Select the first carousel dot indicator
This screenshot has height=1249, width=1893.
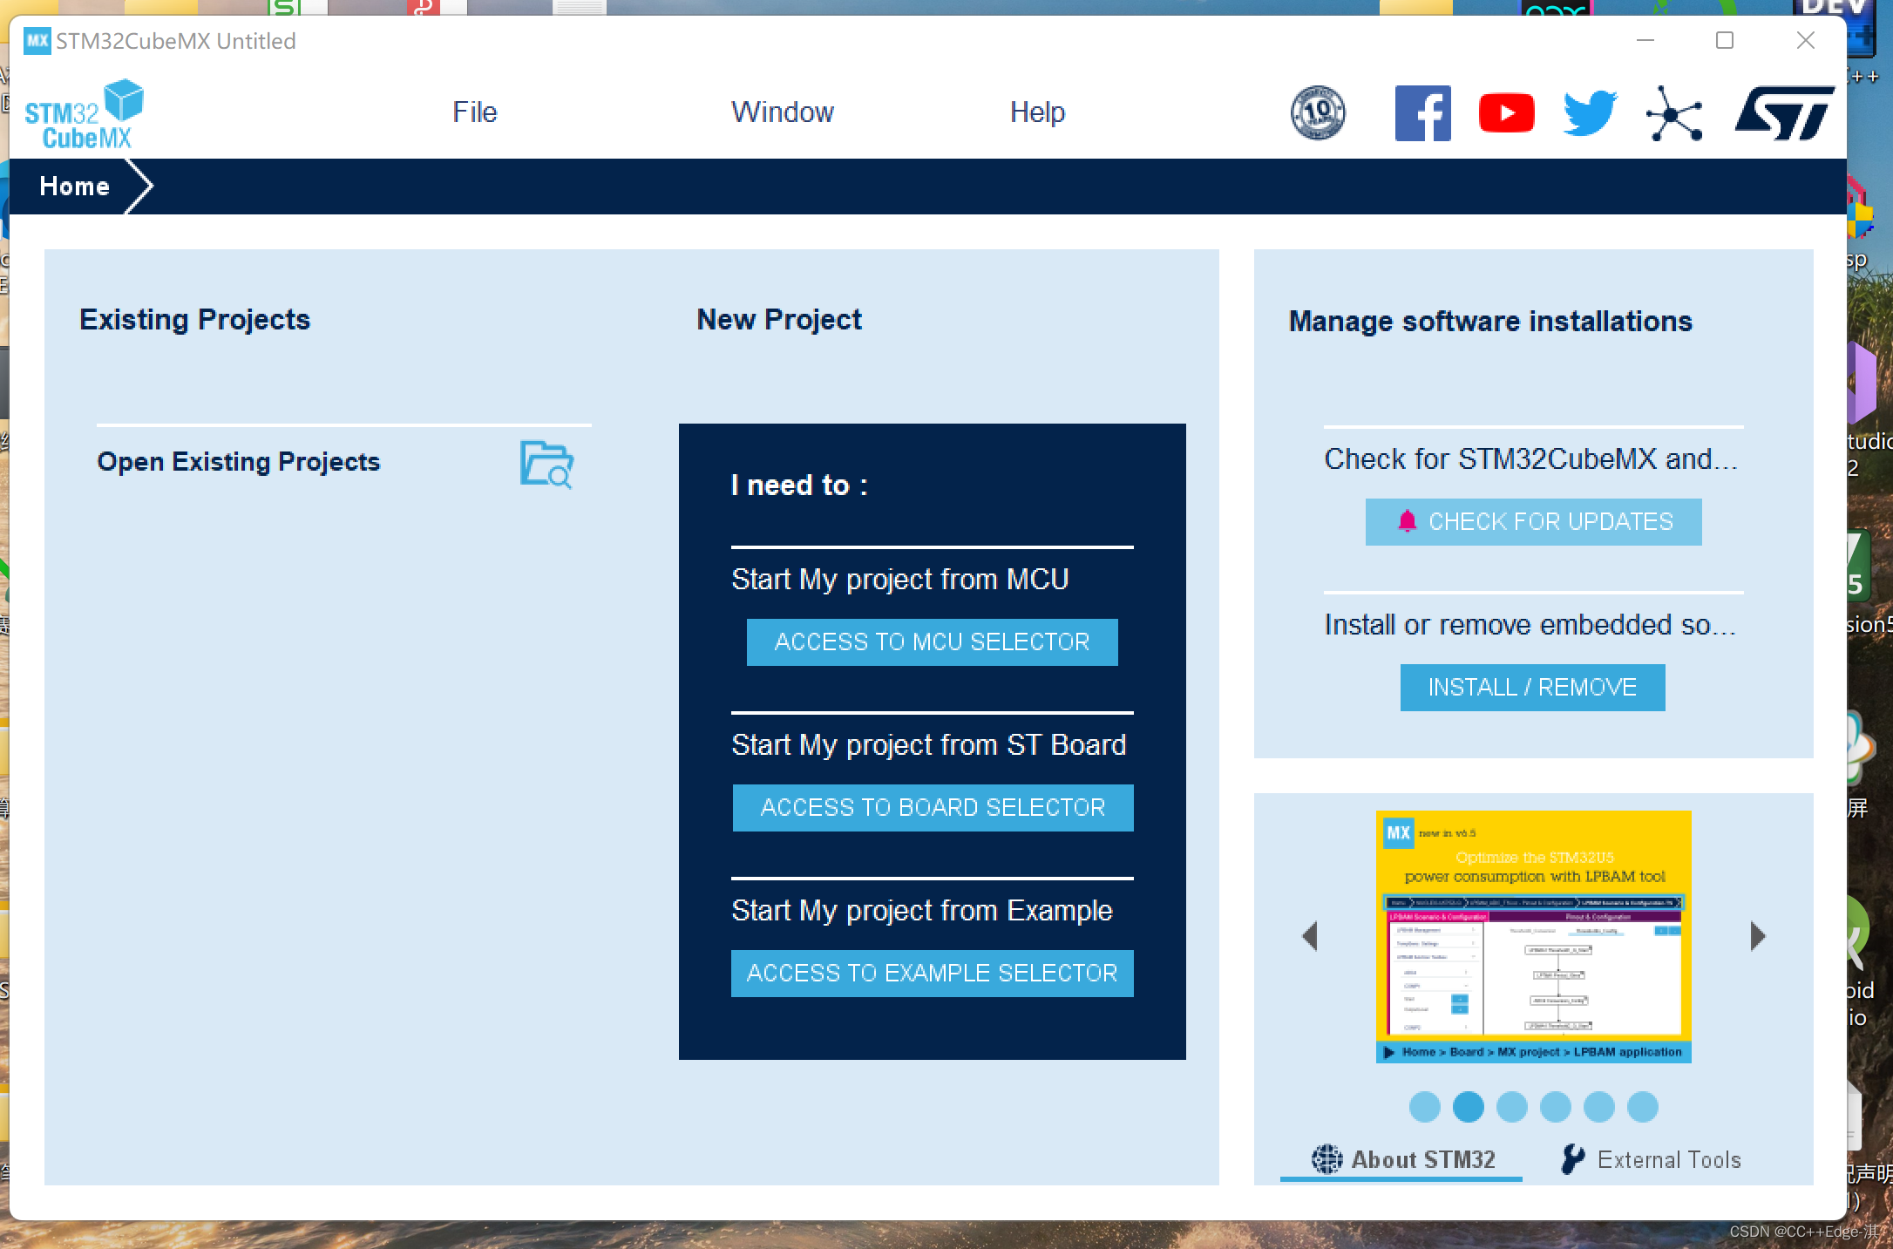[1424, 1107]
